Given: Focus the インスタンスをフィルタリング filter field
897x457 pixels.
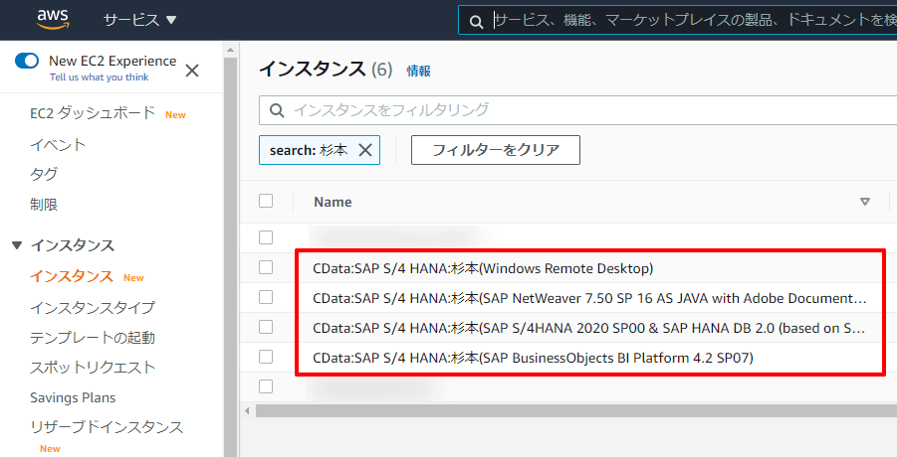Looking at the screenshot, I should [x=577, y=110].
